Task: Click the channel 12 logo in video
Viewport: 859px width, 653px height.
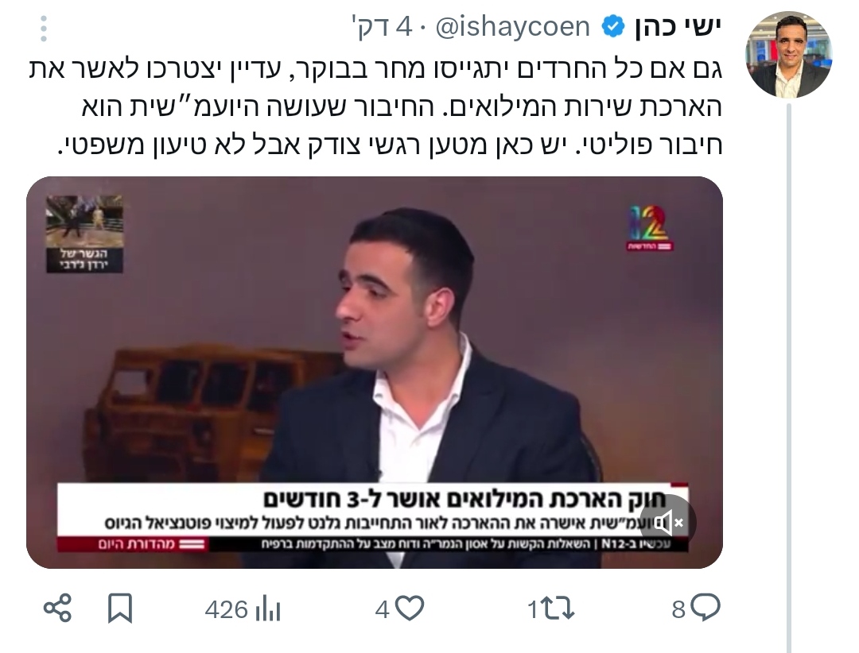Action: coord(650,228)
